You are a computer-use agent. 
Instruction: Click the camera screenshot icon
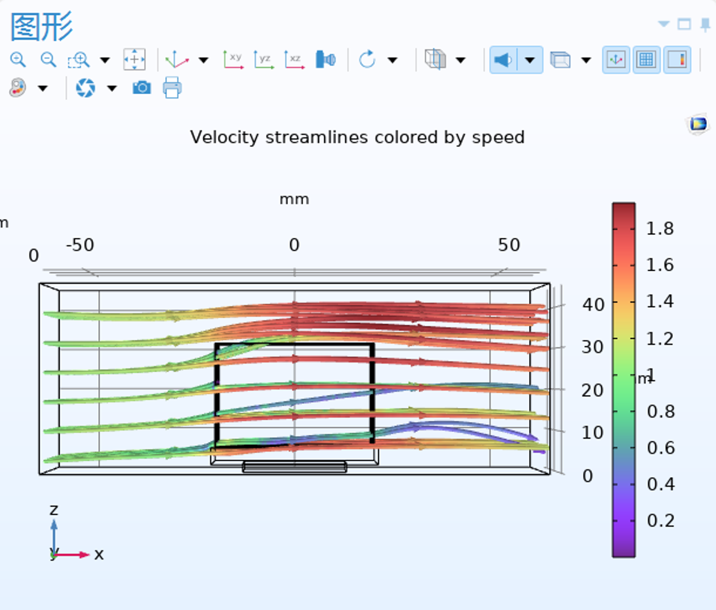[x=141, y=87]
